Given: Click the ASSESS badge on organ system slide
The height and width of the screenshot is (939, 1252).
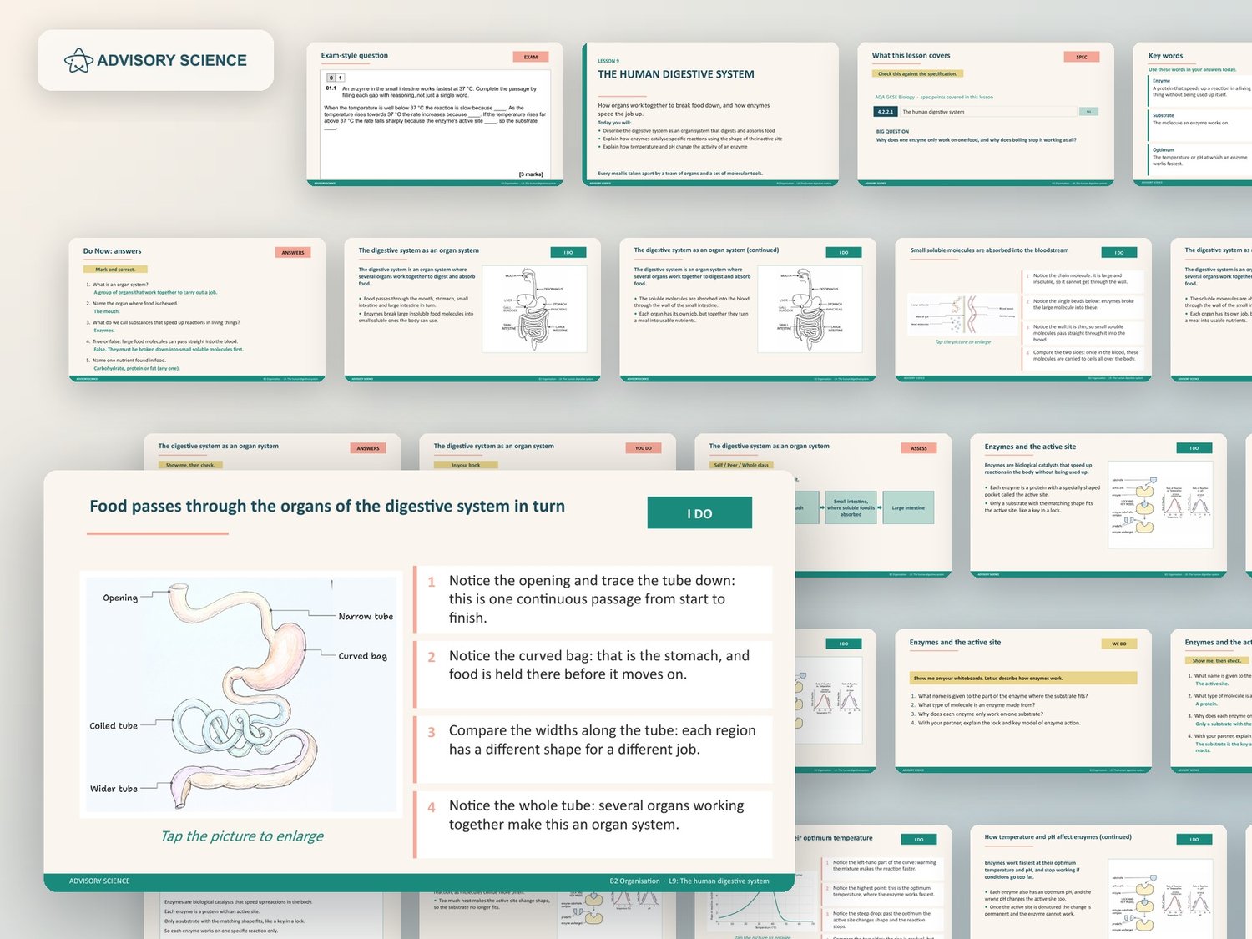Looking at the screenshot, I should (919, 448).
